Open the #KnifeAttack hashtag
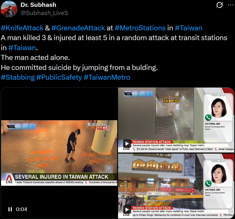Image resolution: width=235 pixels, height=219 pixels. click(22, 28)
